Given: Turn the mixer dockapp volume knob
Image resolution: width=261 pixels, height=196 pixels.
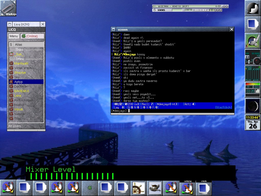Looking at the screenshot, I should pyautogui.click(x=257, y=61).
